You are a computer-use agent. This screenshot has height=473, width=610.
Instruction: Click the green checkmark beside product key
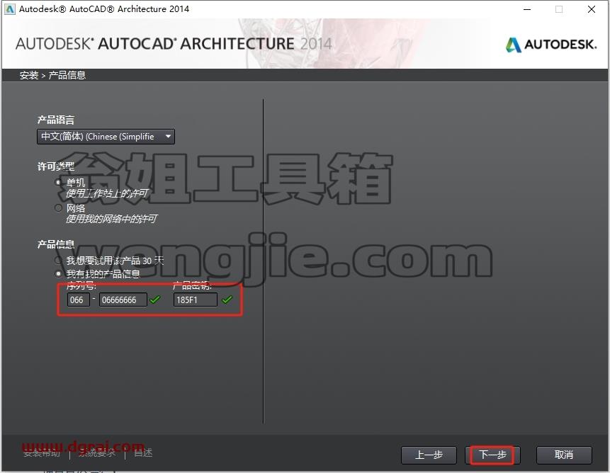click(227, 300)
